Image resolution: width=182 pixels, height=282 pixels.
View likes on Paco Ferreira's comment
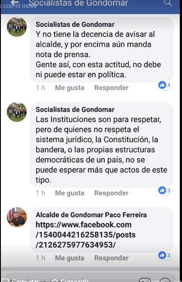(x=164, y=255)
